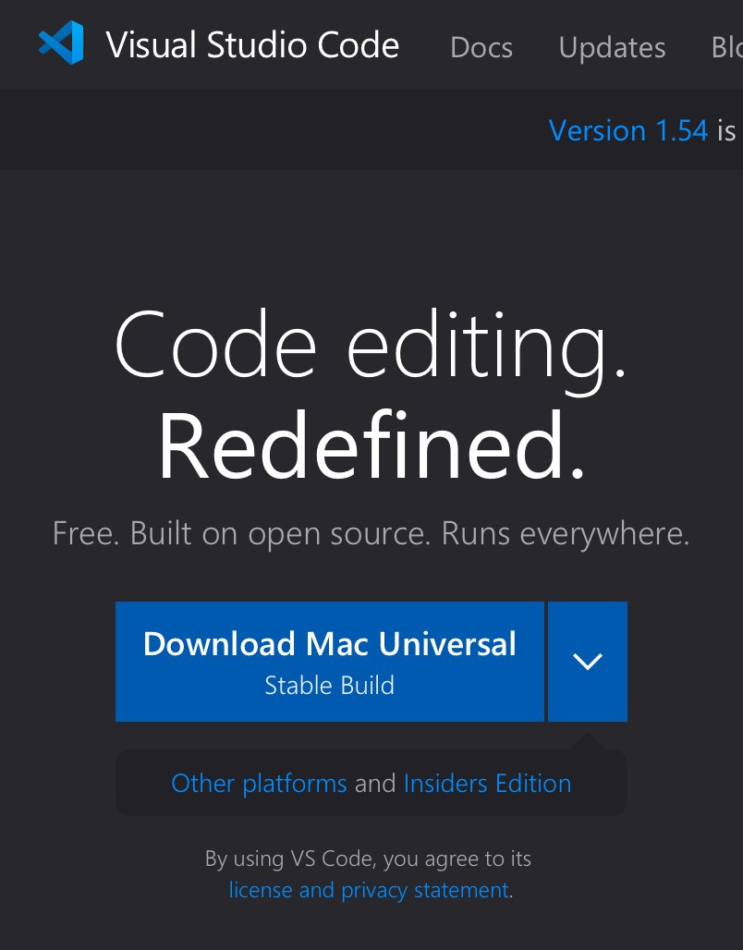Go to the Updates page

pyautogui.click(x=612, y=47)
